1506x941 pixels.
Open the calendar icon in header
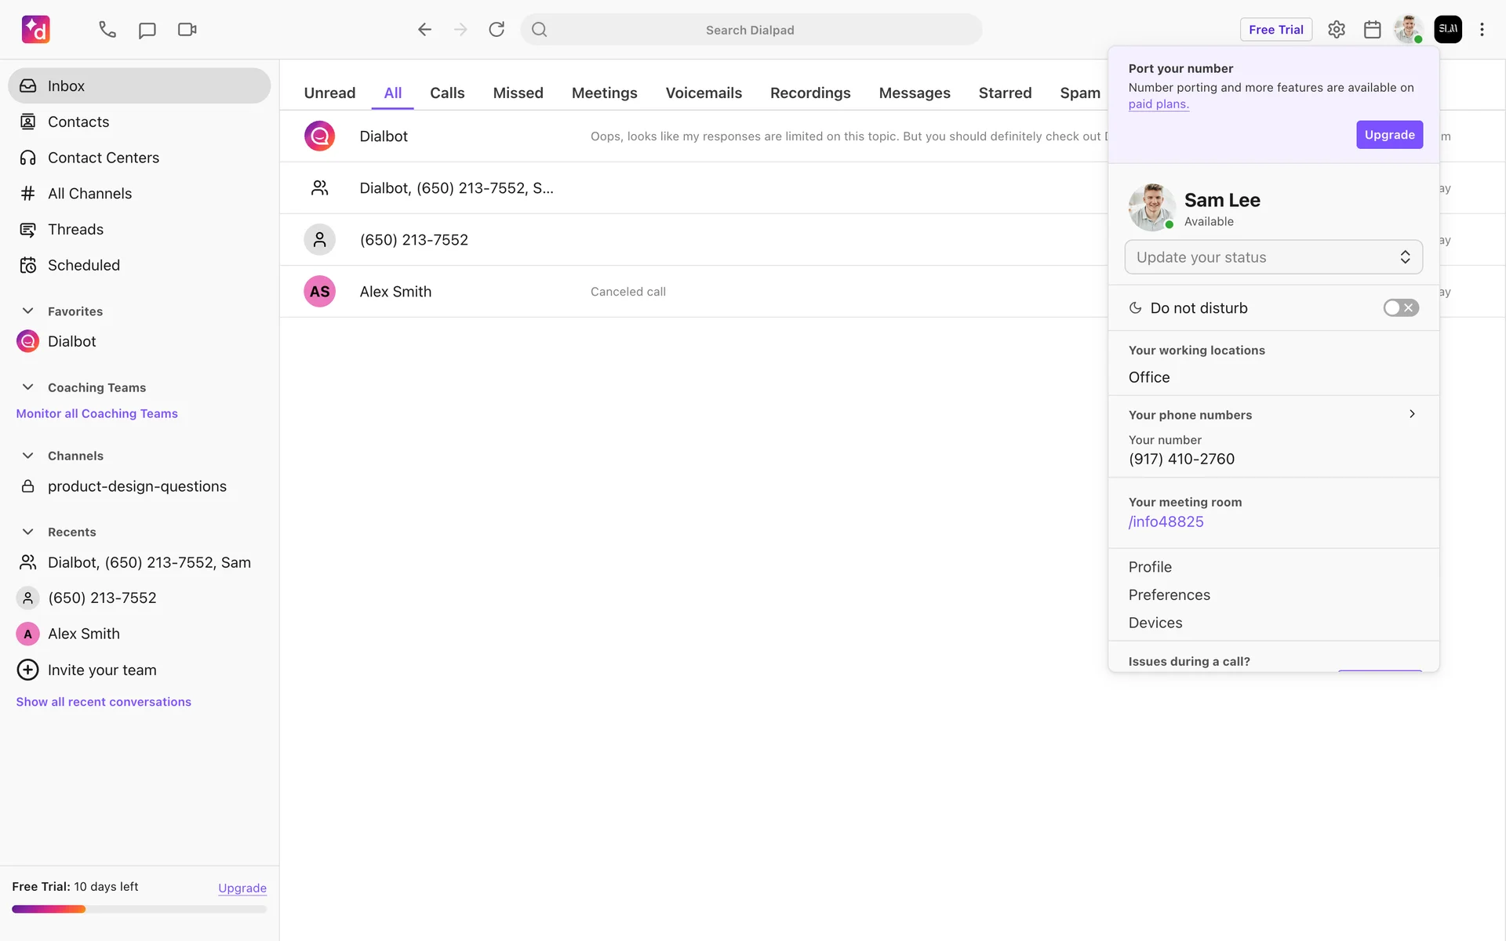point(1372,30)
